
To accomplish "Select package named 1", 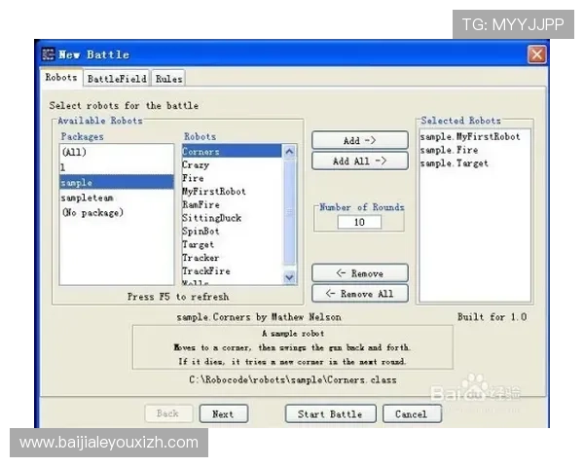I will [x=116, y=167].
